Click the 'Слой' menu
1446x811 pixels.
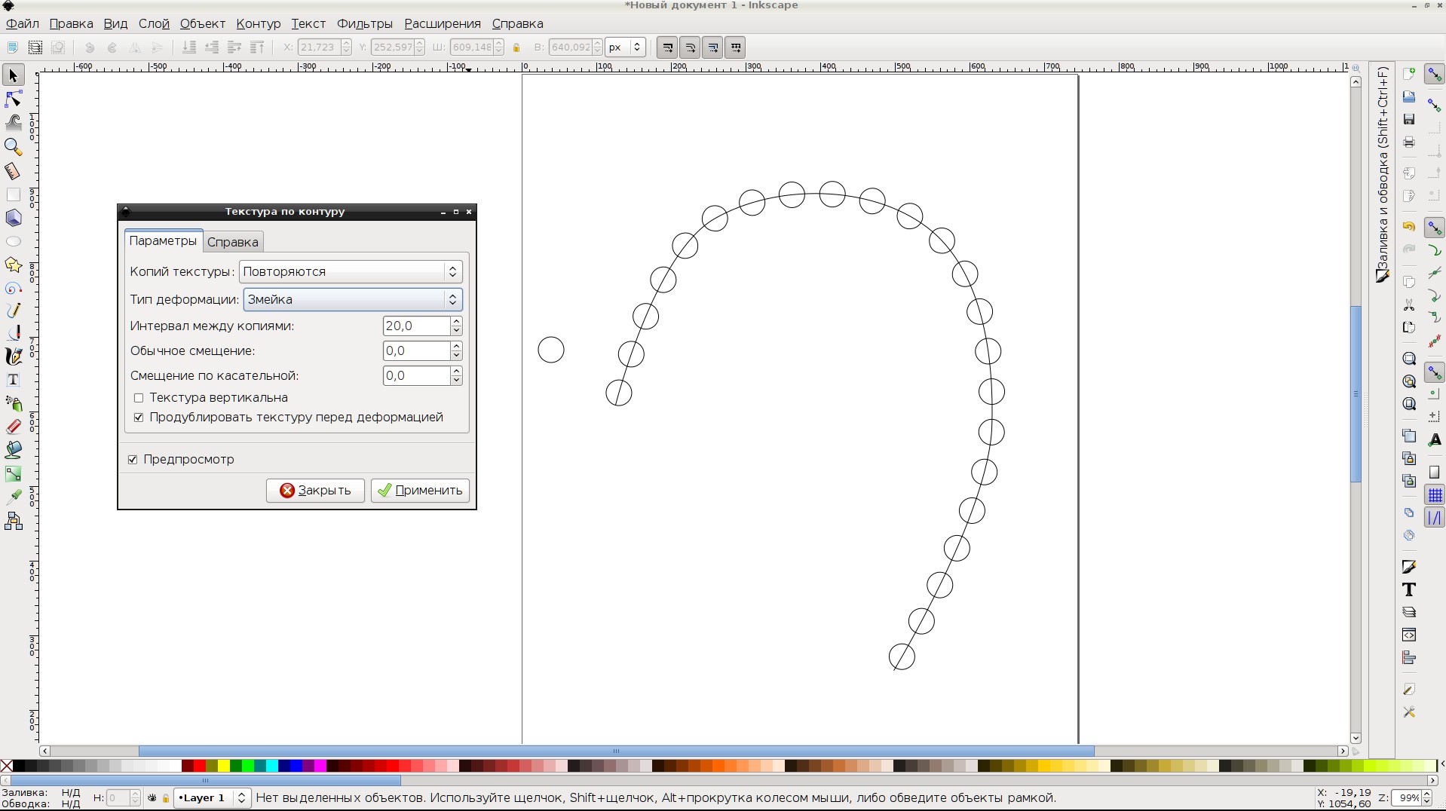154,24
